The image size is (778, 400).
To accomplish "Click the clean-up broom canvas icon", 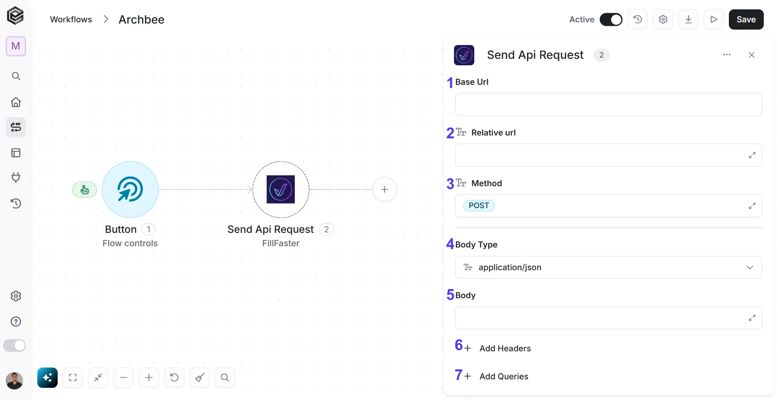I will [x=200, y=378].
